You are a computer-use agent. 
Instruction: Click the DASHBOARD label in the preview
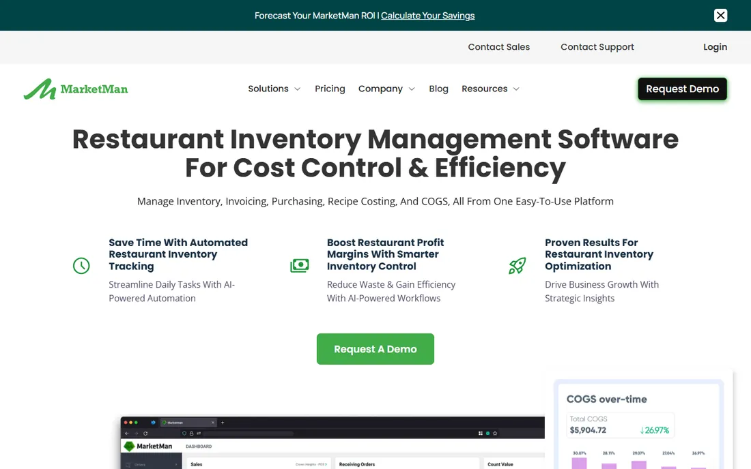199,447
